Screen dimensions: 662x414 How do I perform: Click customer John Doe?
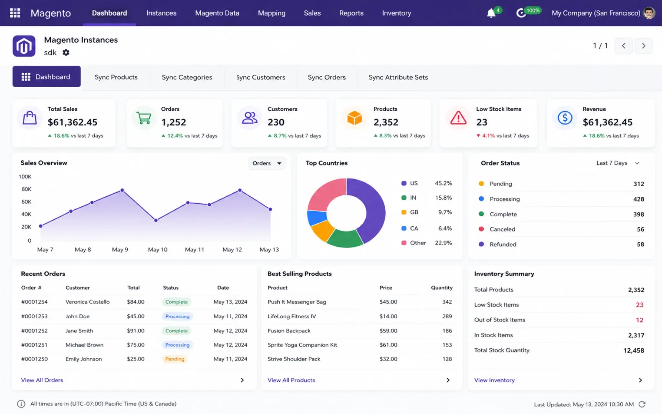coord(78,316)
